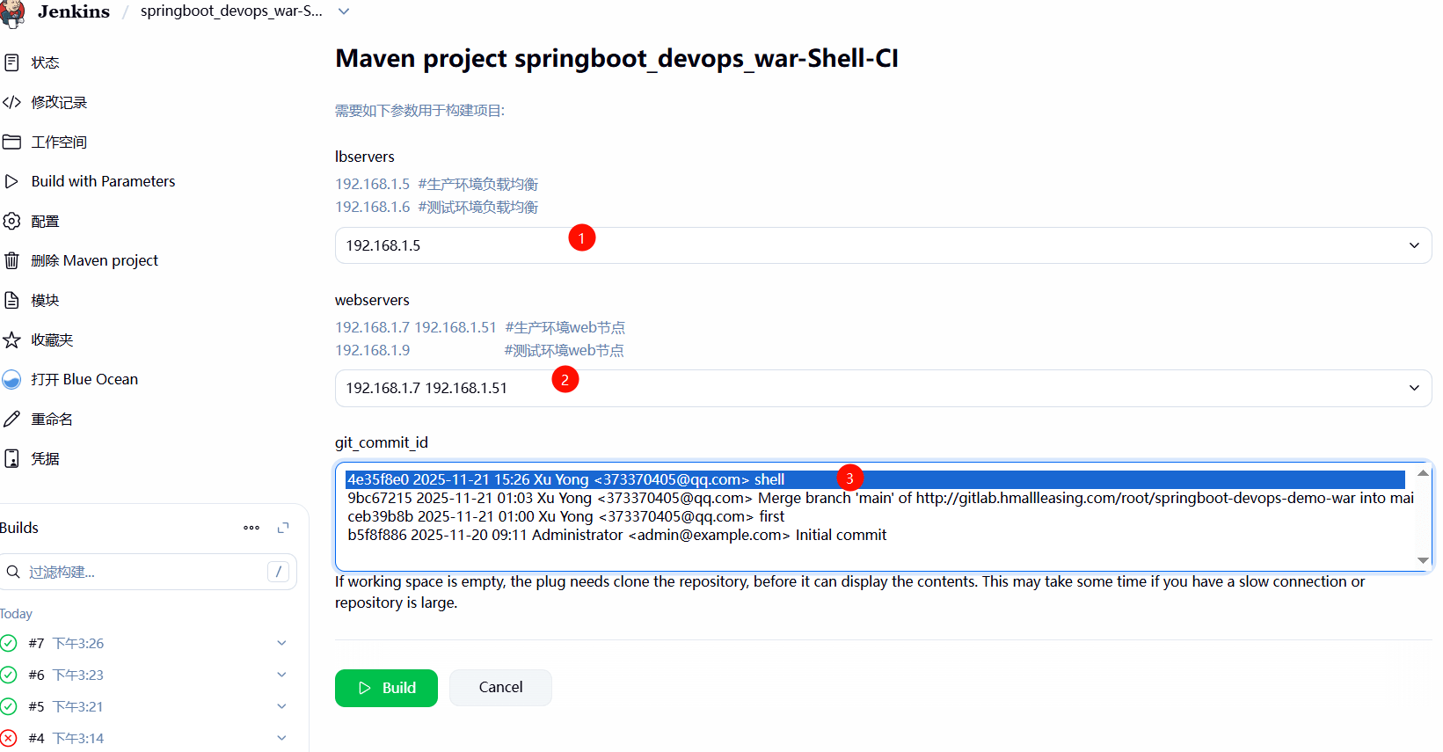Expand build #7 dropdown chevron

click(281, 643)
